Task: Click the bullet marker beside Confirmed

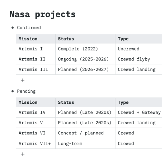Action: coord(13,28)
